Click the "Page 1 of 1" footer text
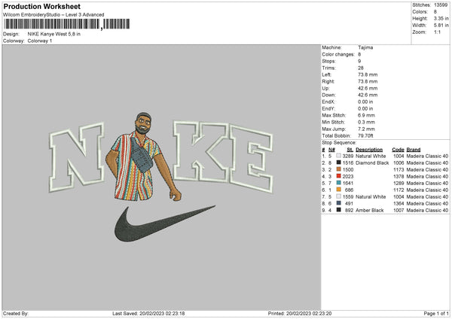 [x=436, y=313]
